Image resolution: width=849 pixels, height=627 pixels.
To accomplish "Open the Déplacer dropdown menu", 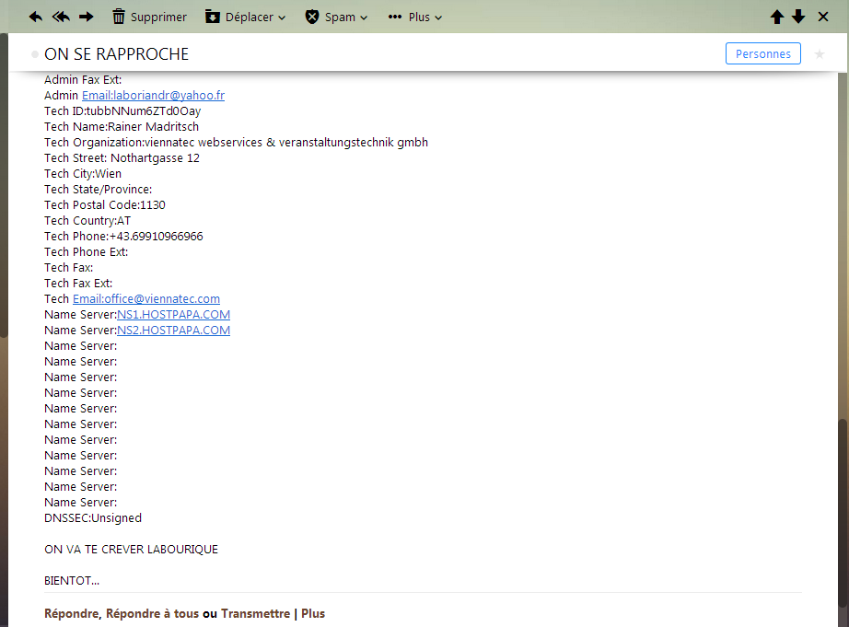I will coord(245,17).
